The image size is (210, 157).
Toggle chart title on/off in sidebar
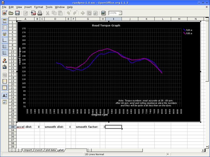4,21
